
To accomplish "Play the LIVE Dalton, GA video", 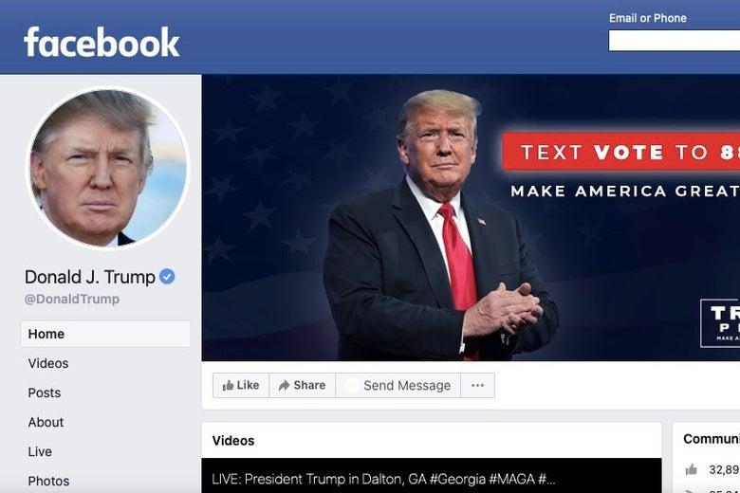I will click(x=432, y=476).
